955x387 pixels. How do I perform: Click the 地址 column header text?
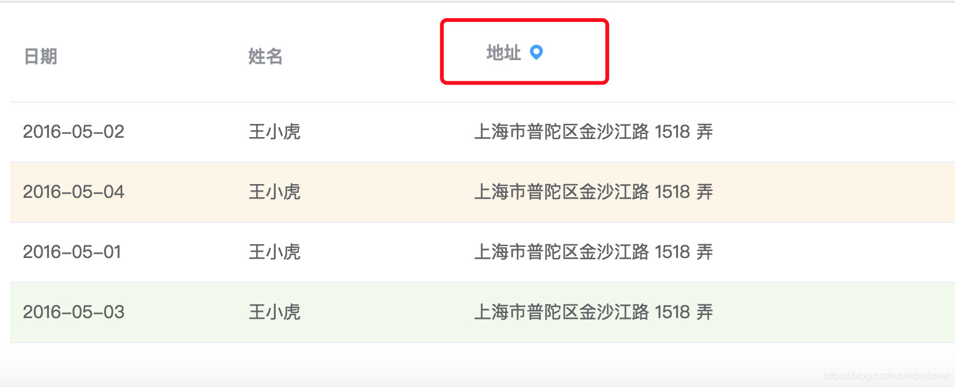pyautogui.click(x=503, y=53)
